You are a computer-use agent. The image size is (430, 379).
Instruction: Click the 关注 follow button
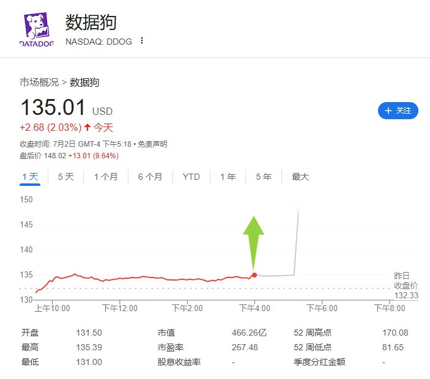pos(398,111)
